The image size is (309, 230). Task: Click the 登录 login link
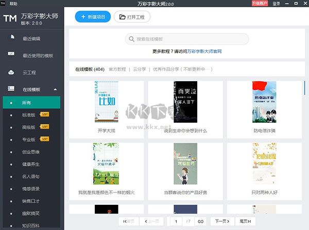point(276,4)
